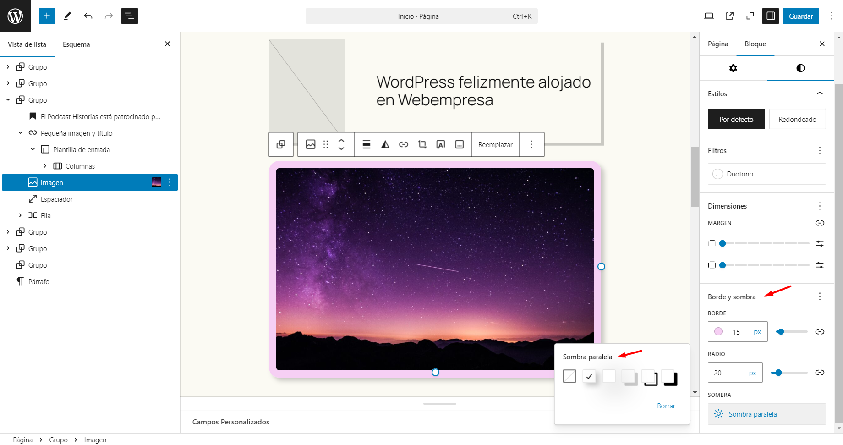Open Dimensiones panel options menu
Image resolution: width=843 pixels, height=445 pixels.
coord(820,206)
